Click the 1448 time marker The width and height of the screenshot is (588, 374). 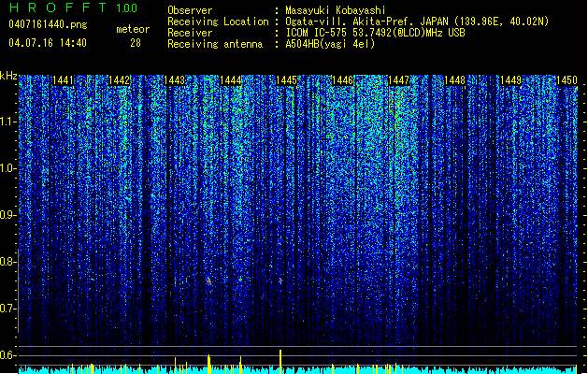[455, 80]
